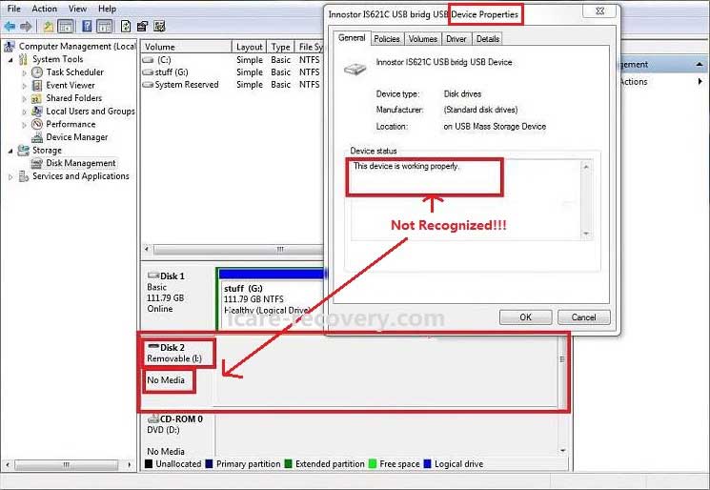The image size is (710, 490).
Task: Click the console tree horizontal scrollbar
Action: (x=68, y=464)
